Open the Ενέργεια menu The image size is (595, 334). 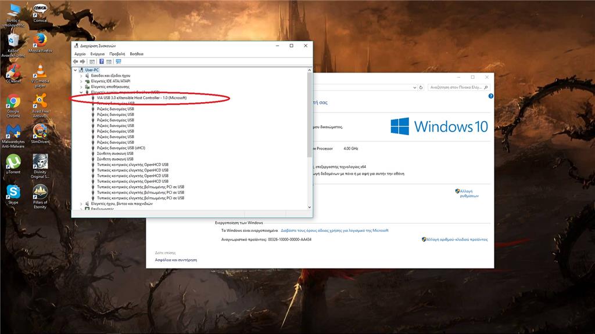(98, 54)
